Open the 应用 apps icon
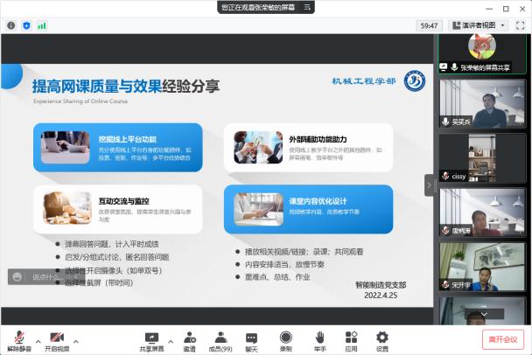This screenshot has width=532, height=355. [351, 338]
